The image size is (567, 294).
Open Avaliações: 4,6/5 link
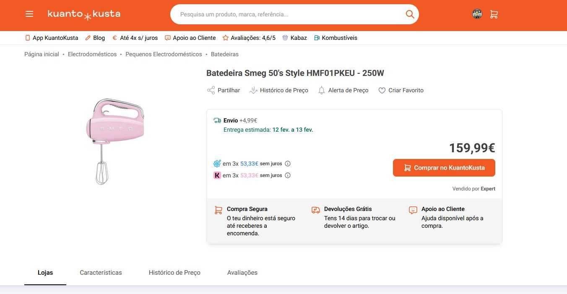249,38
